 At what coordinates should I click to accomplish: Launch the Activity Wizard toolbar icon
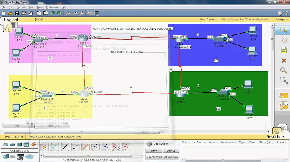tap(31, 13)
